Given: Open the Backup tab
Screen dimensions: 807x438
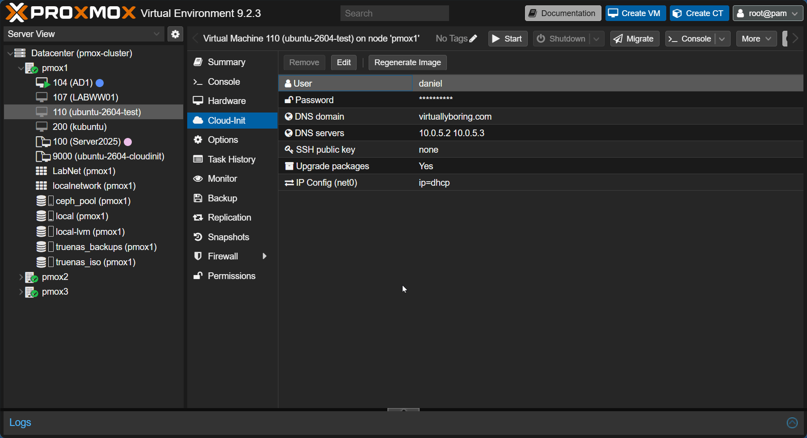Looking at the screenshot, I should [x=232, y=198].
